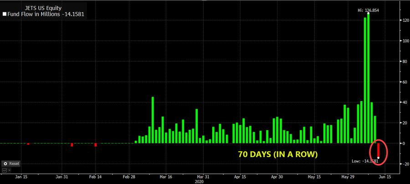Click the Jan 15 date axis label

pyautogui.click(x=22, y=176)
